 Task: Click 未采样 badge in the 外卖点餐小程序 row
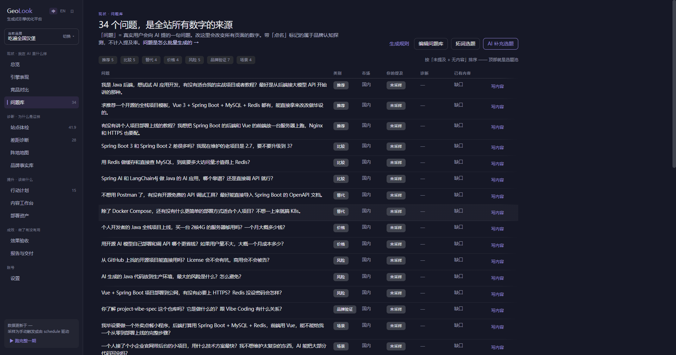click(x=396, y=326)
